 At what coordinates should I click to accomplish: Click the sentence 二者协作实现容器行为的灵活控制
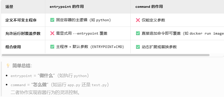click(45, 92)
